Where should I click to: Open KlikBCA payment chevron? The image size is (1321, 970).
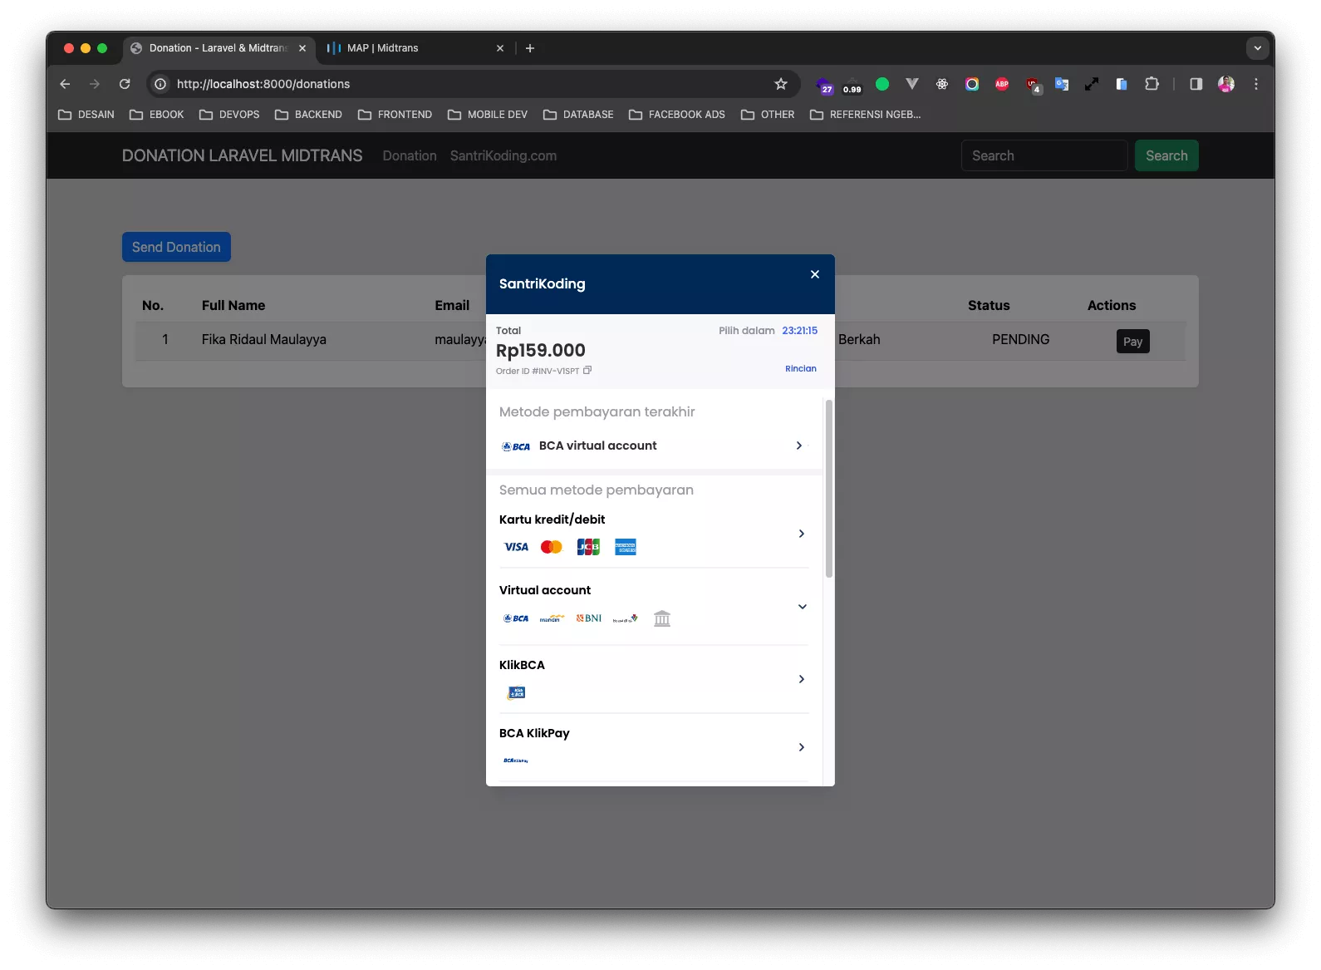coord(801,679)
